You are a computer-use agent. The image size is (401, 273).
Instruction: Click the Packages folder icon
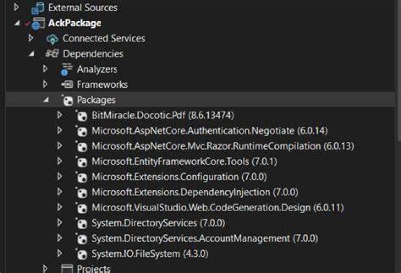67,100
